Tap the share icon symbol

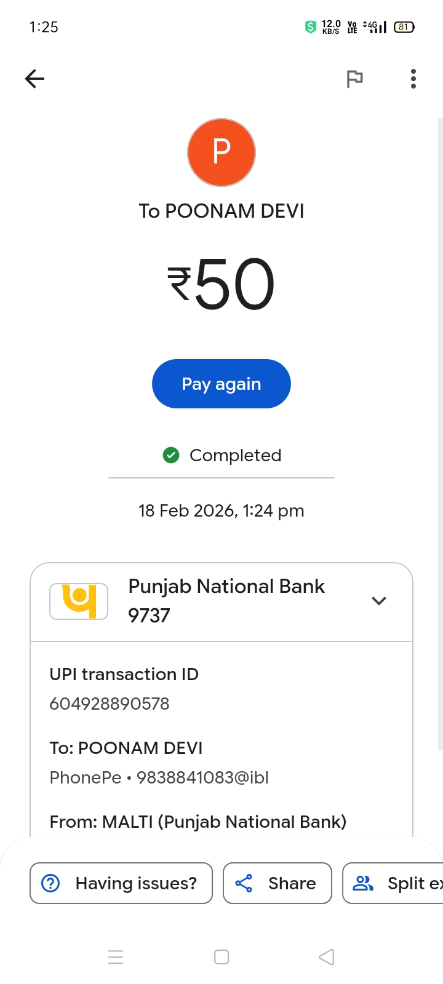pyautogui.click(x=244, y=883)
